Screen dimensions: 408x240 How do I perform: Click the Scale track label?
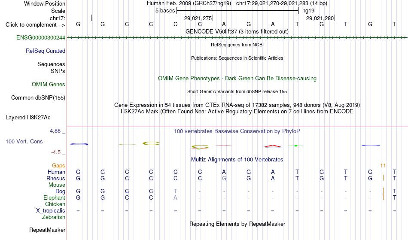pos(58,11)
